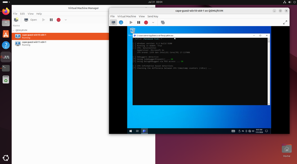
Task: Click the network icon in Ubuntu top bar
Action: tap(284, 2)
